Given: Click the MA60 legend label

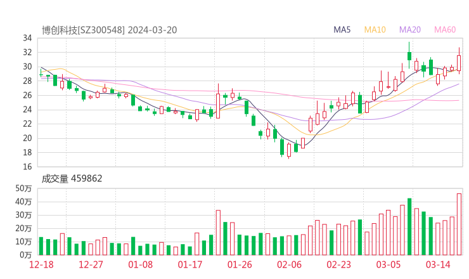Looking at the screenshot, I should click(445, 30).
